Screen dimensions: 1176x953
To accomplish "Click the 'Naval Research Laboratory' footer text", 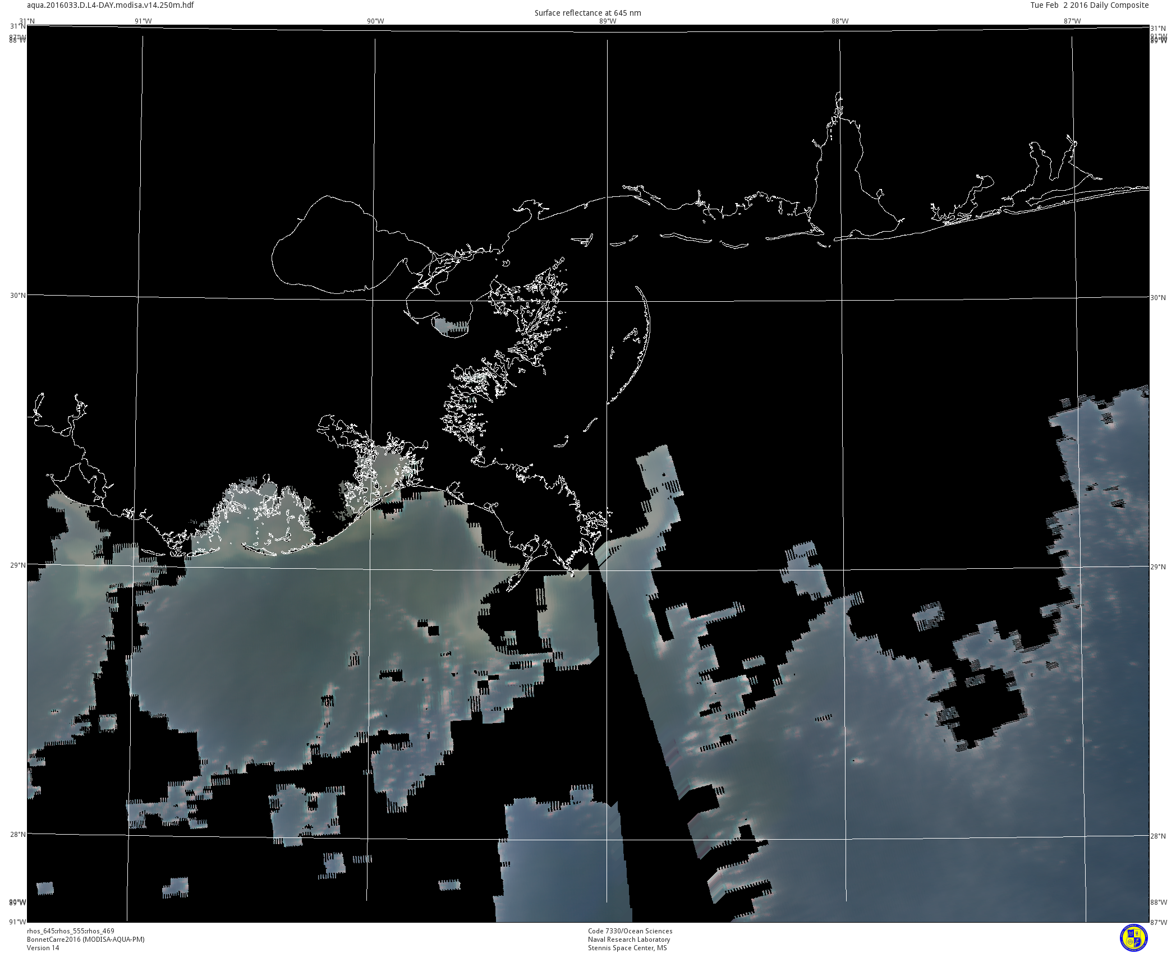I will pos(629,940).
